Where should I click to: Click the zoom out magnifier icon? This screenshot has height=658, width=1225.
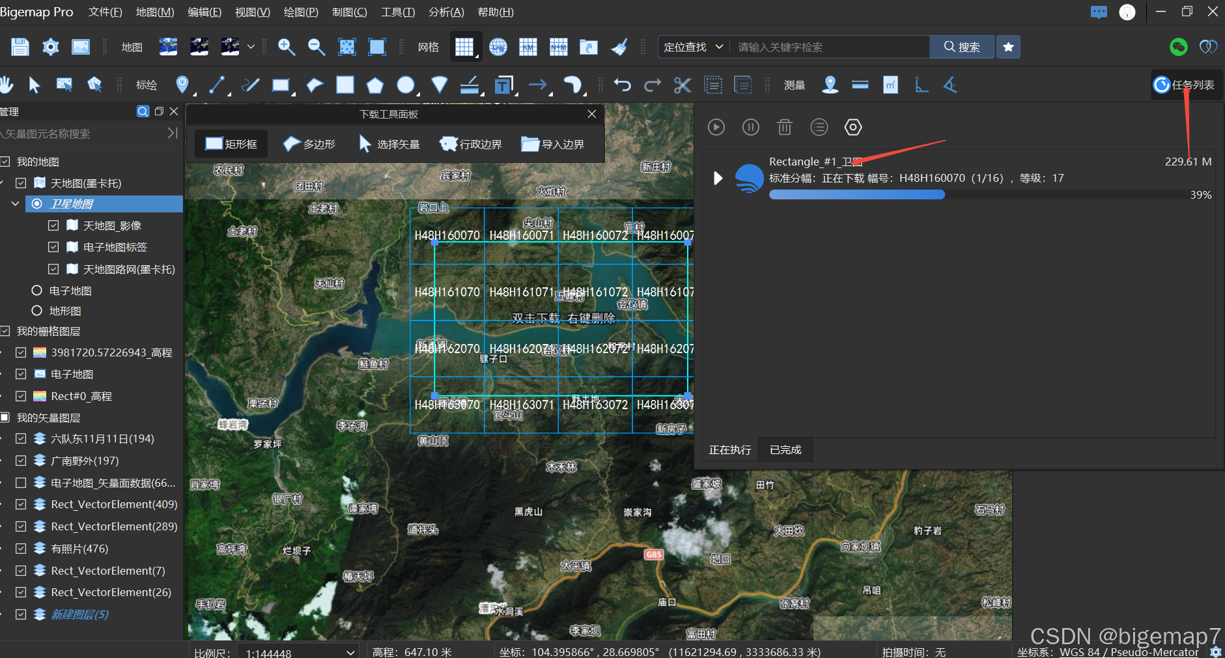click(x=317, y=47)
